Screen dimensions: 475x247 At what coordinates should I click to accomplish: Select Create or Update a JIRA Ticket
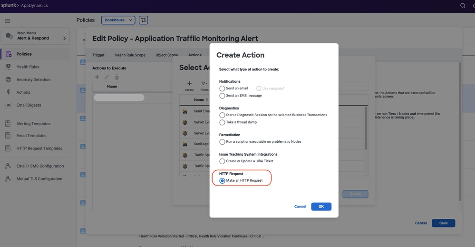pyautogui.click(x=222, y=161)
